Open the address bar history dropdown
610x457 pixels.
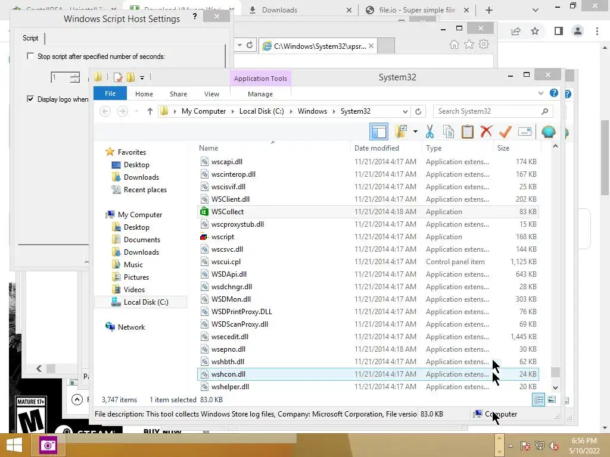tap(405, 111)
